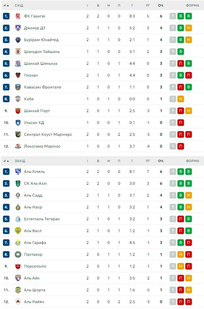
Task: Click the Пахтакор team crest
Action: point(18,254)
